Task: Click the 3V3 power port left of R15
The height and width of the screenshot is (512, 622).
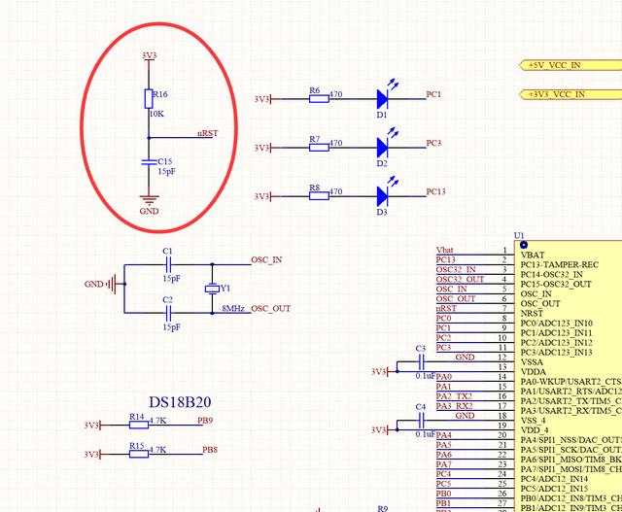Action: pyautogui.click(x=92, y=454)
